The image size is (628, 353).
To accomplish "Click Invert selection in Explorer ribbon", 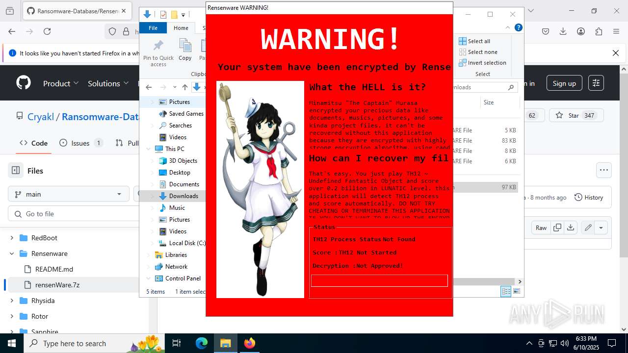I will (482, 63).
